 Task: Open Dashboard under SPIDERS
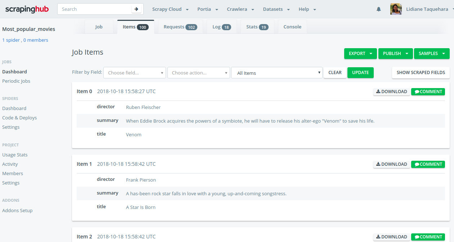point(14,109)
